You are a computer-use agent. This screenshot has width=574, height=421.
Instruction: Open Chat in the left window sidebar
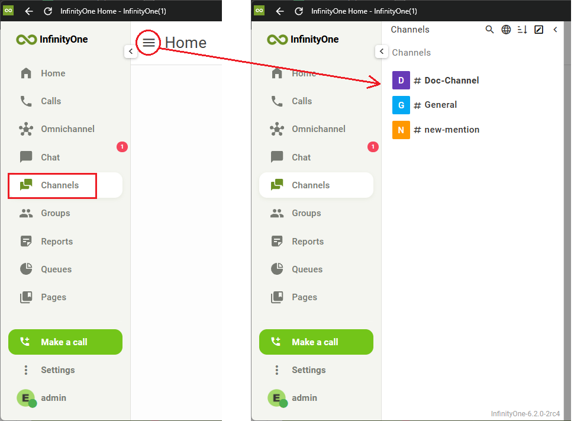pyautogui.click(x=65, y=157)
